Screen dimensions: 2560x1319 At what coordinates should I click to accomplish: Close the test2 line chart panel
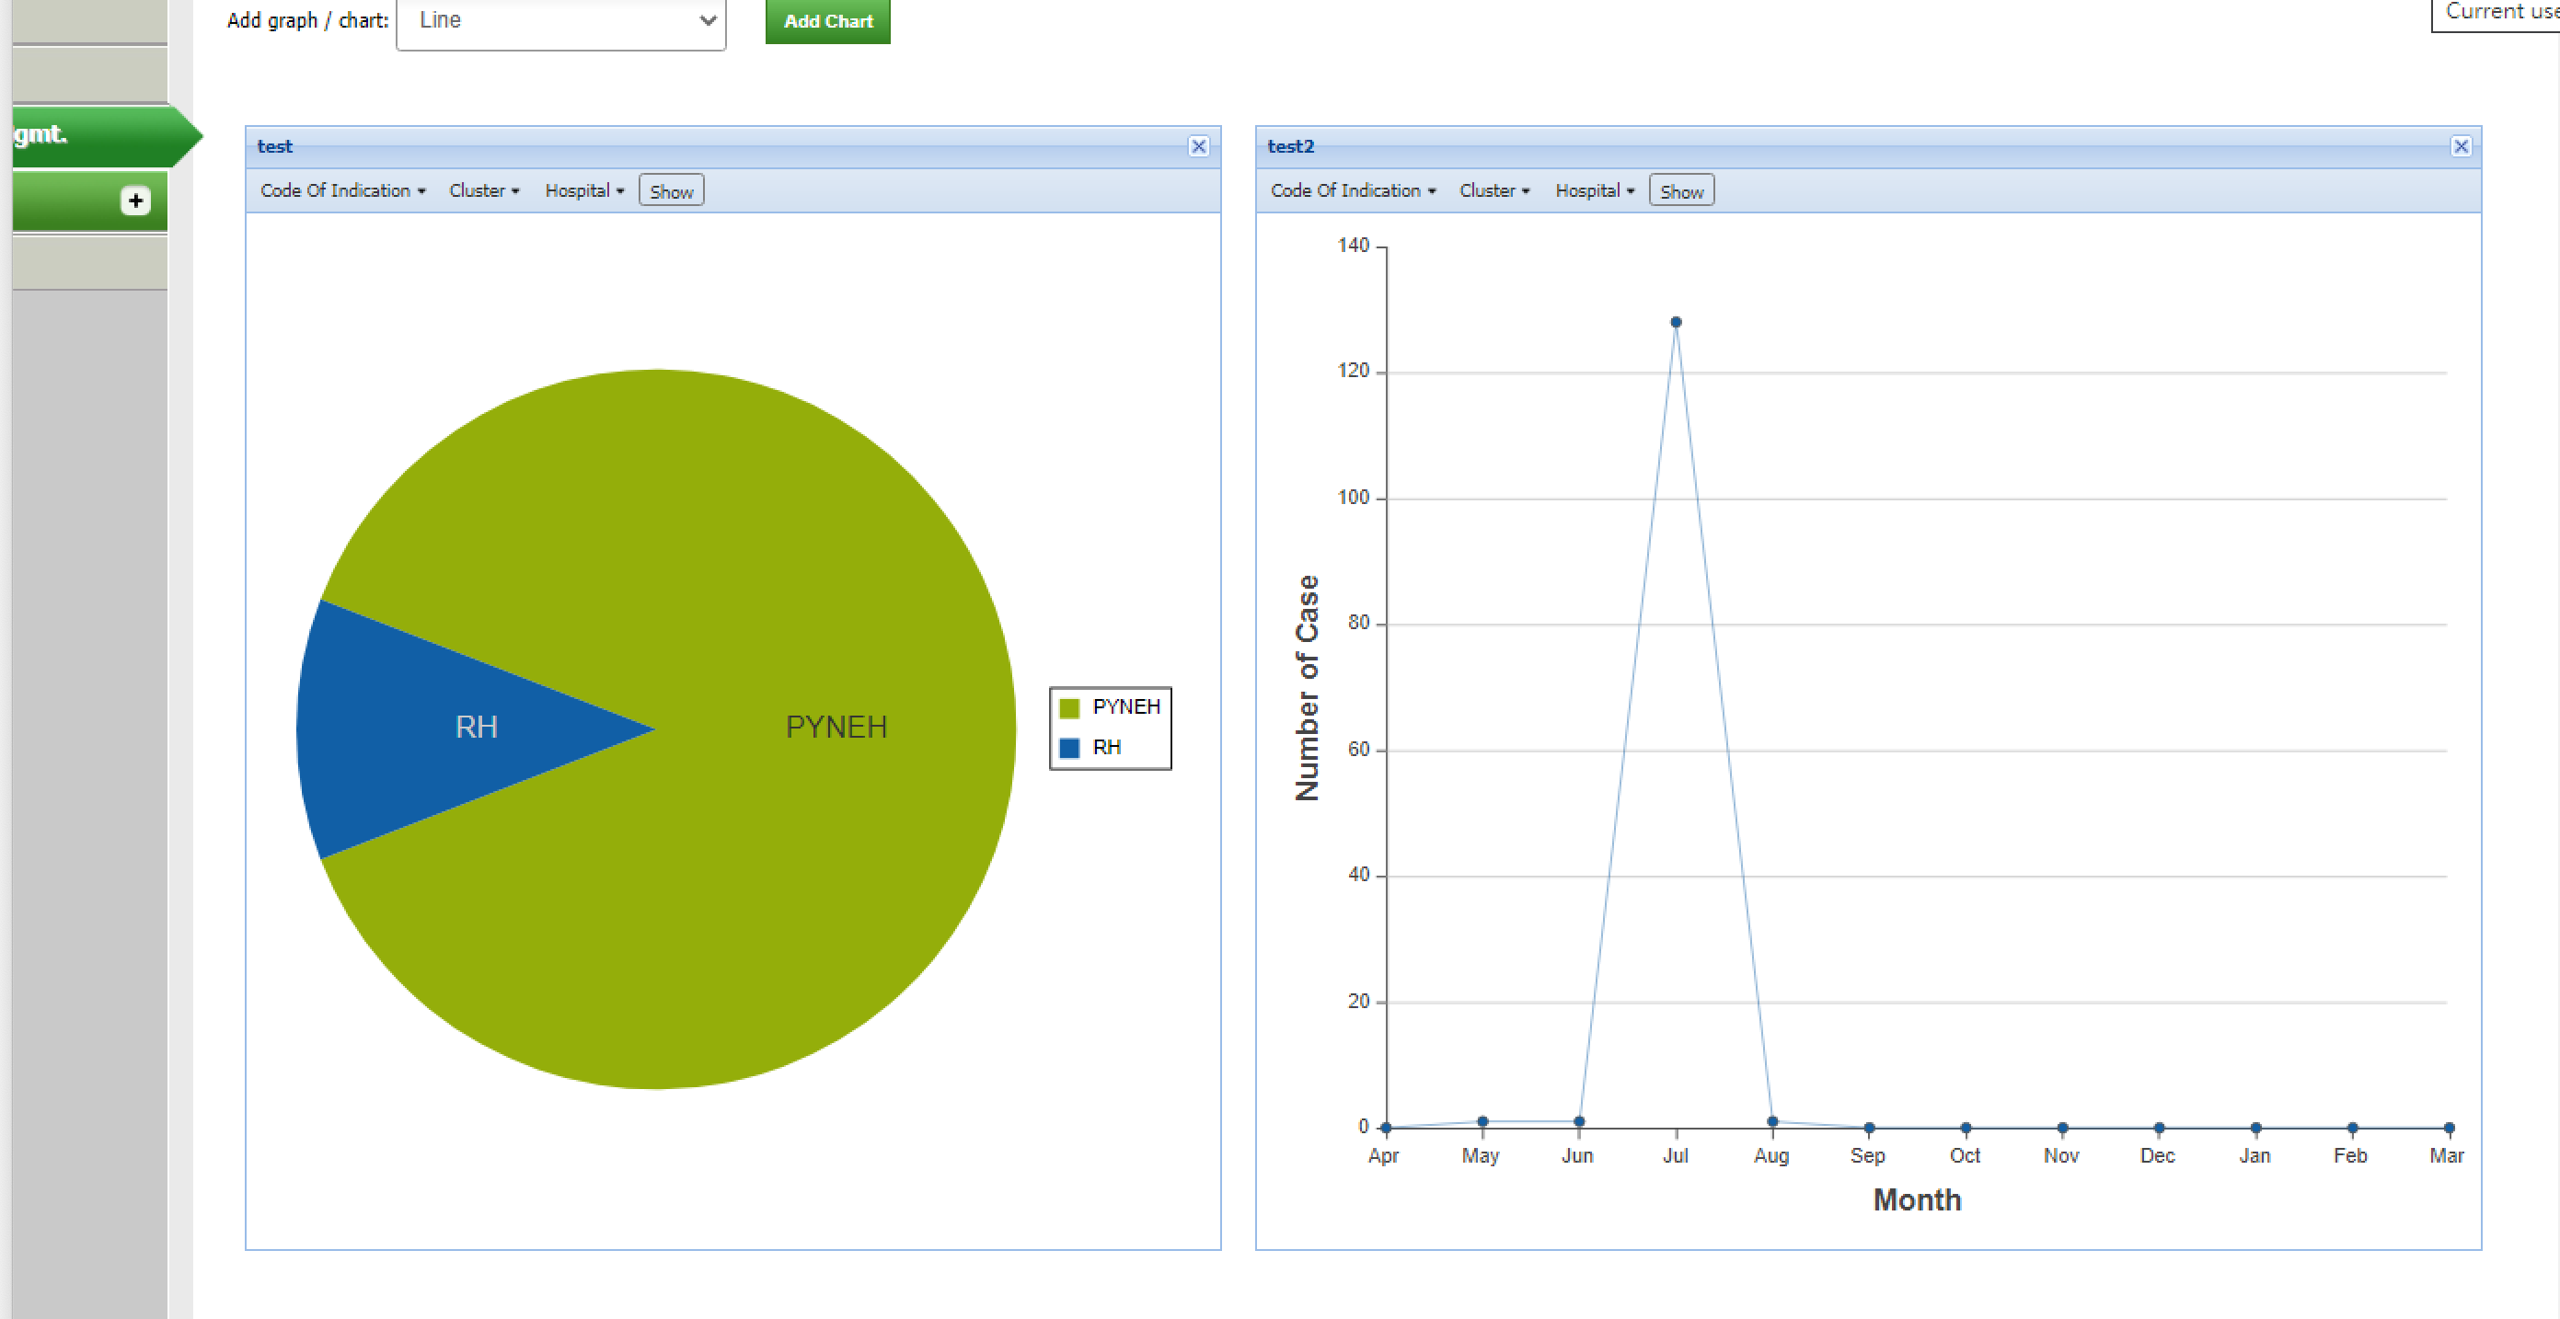[x=2461, y=146]
